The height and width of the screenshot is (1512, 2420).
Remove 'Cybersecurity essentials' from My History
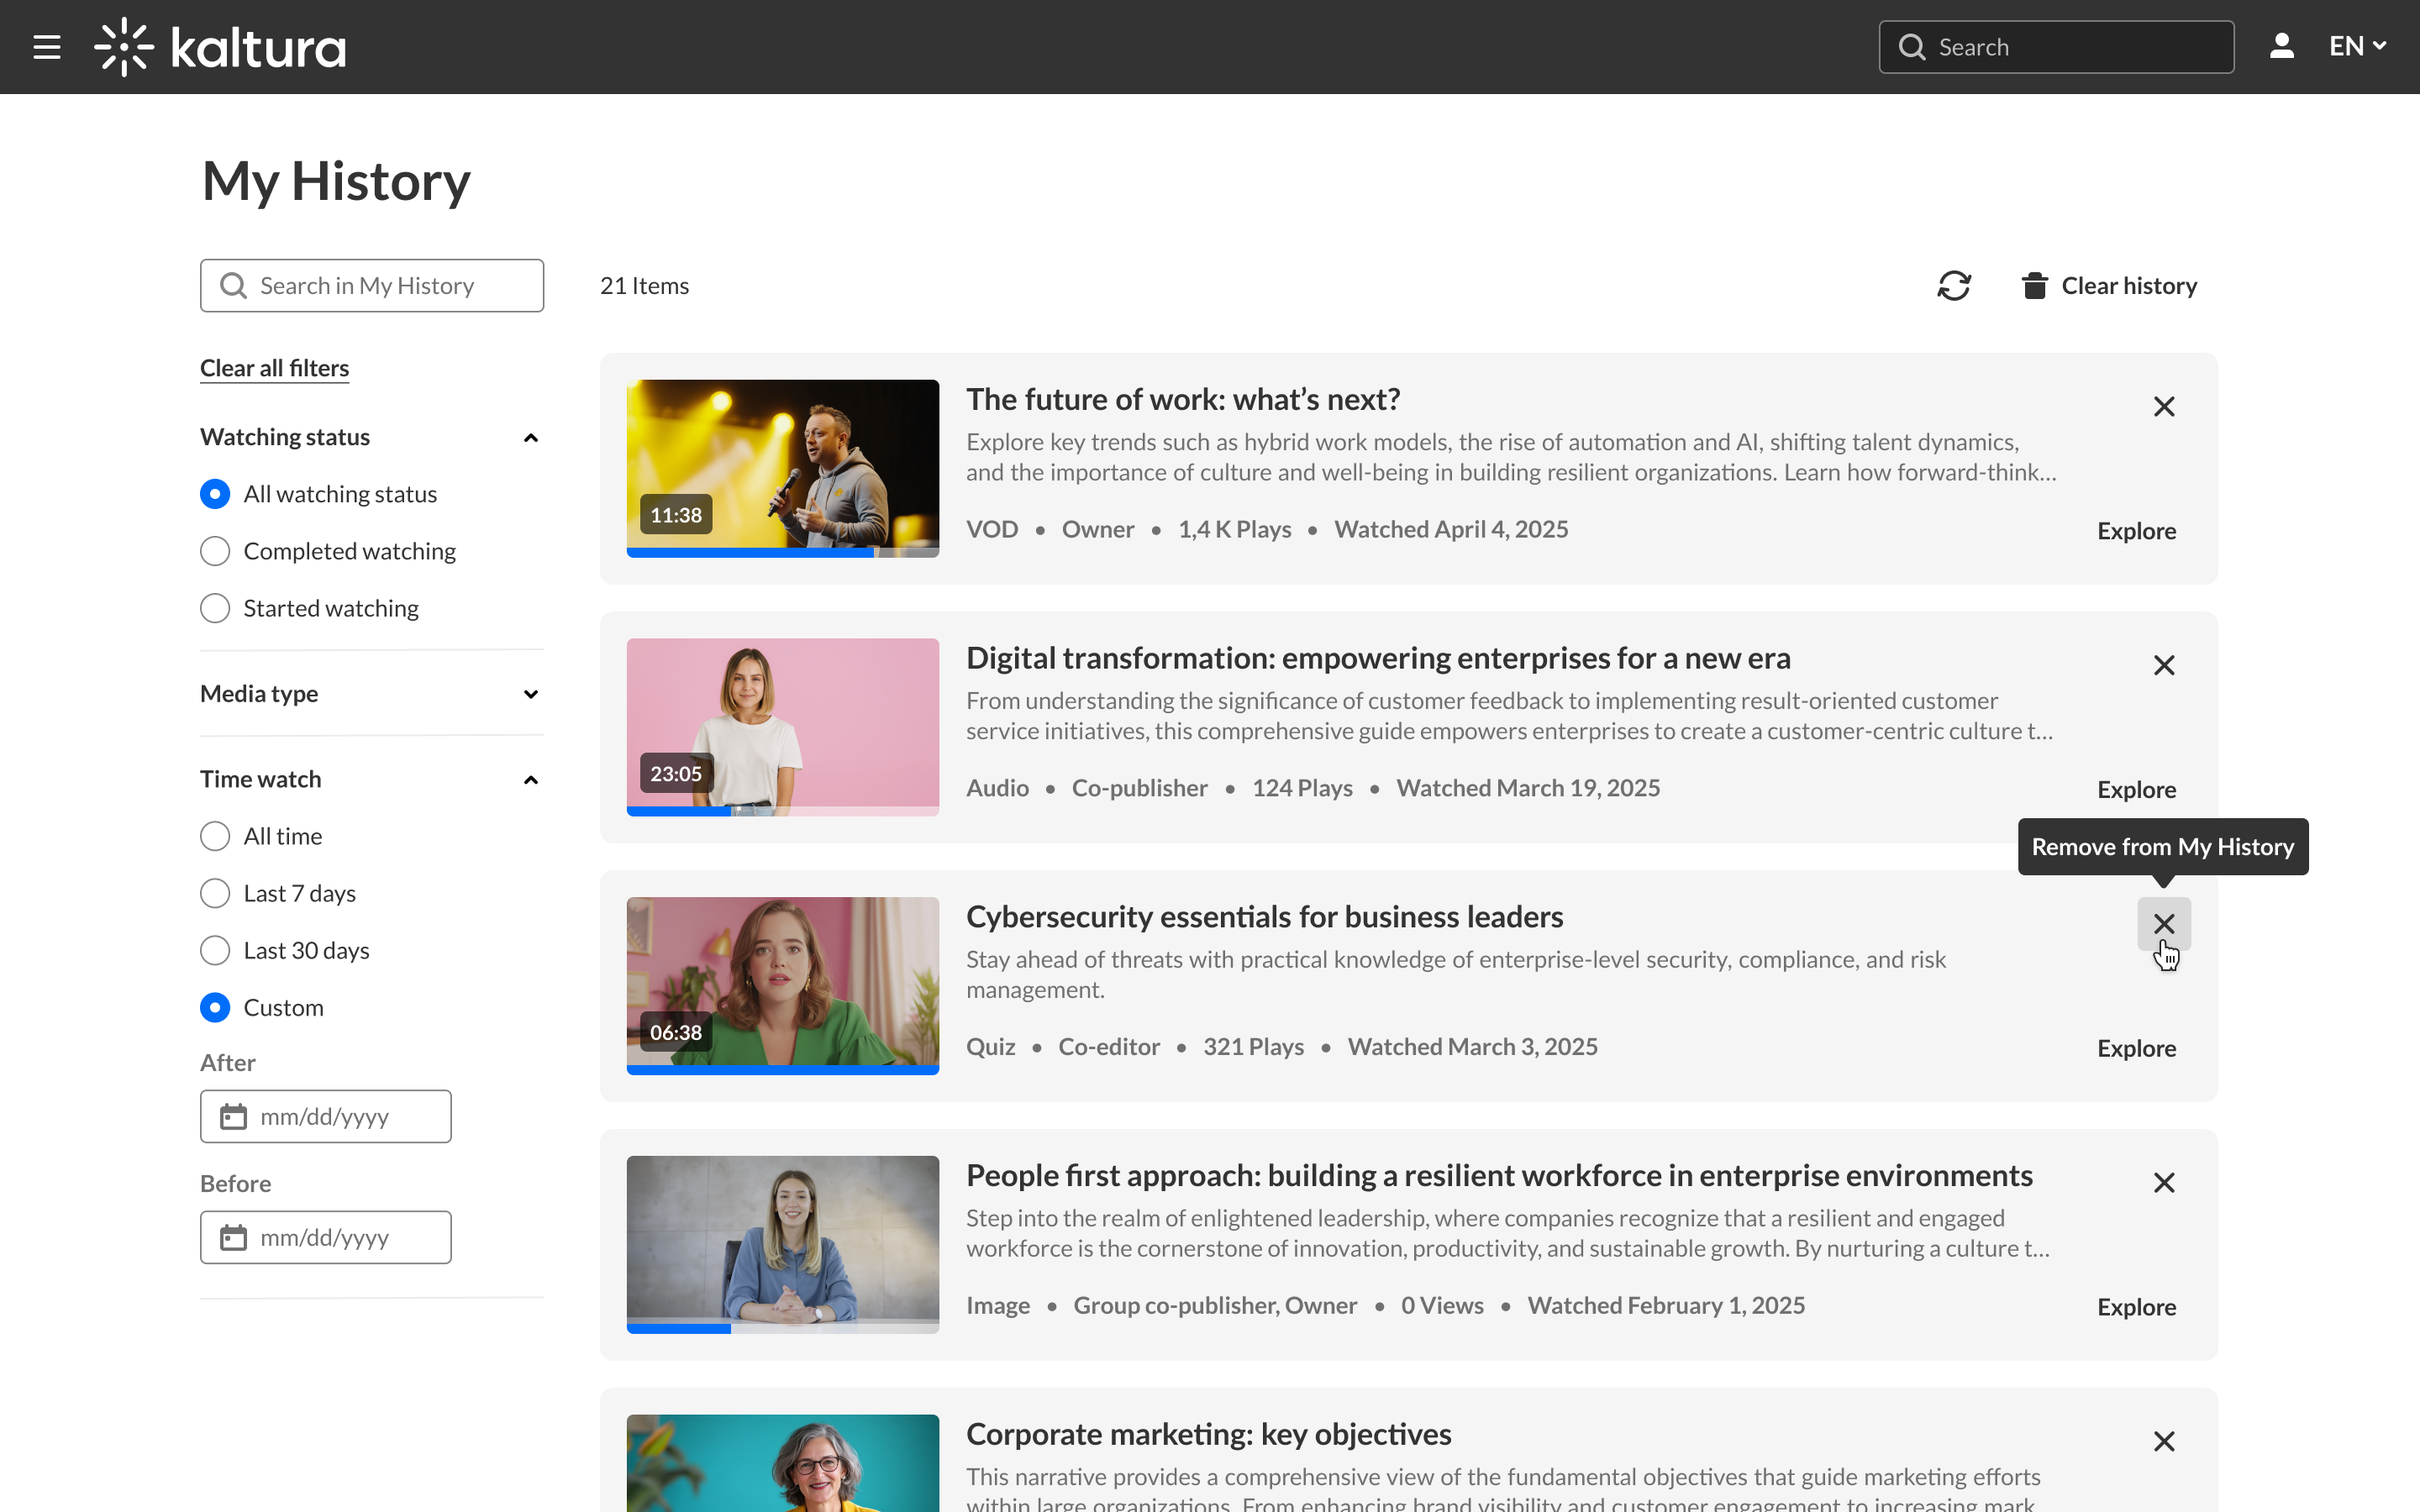(x=2163, y=924)
